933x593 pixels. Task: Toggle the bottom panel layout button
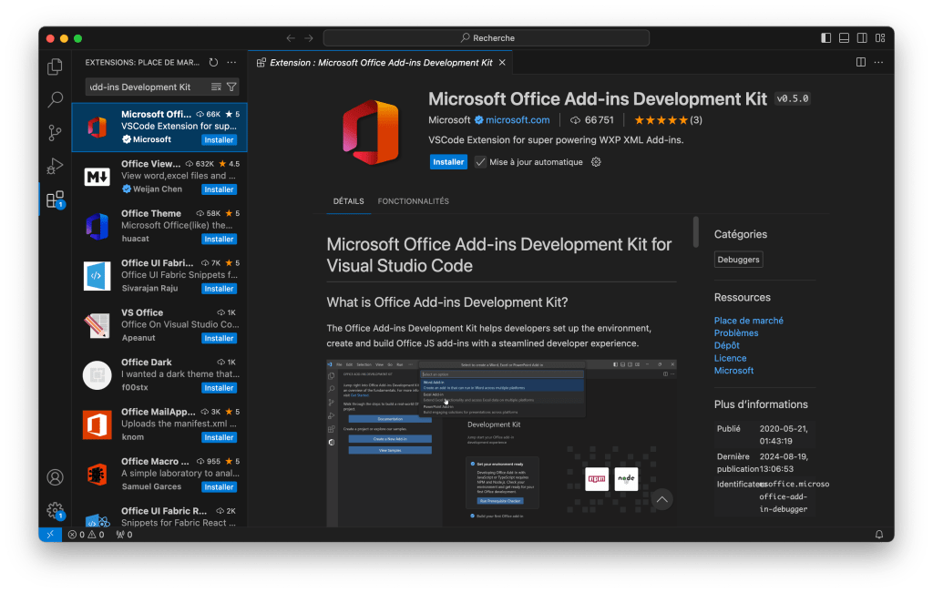844,38
